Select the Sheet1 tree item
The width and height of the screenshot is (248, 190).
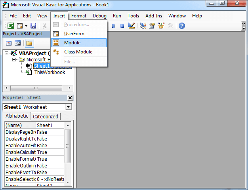pyautogui.click(x=42, y=66)
